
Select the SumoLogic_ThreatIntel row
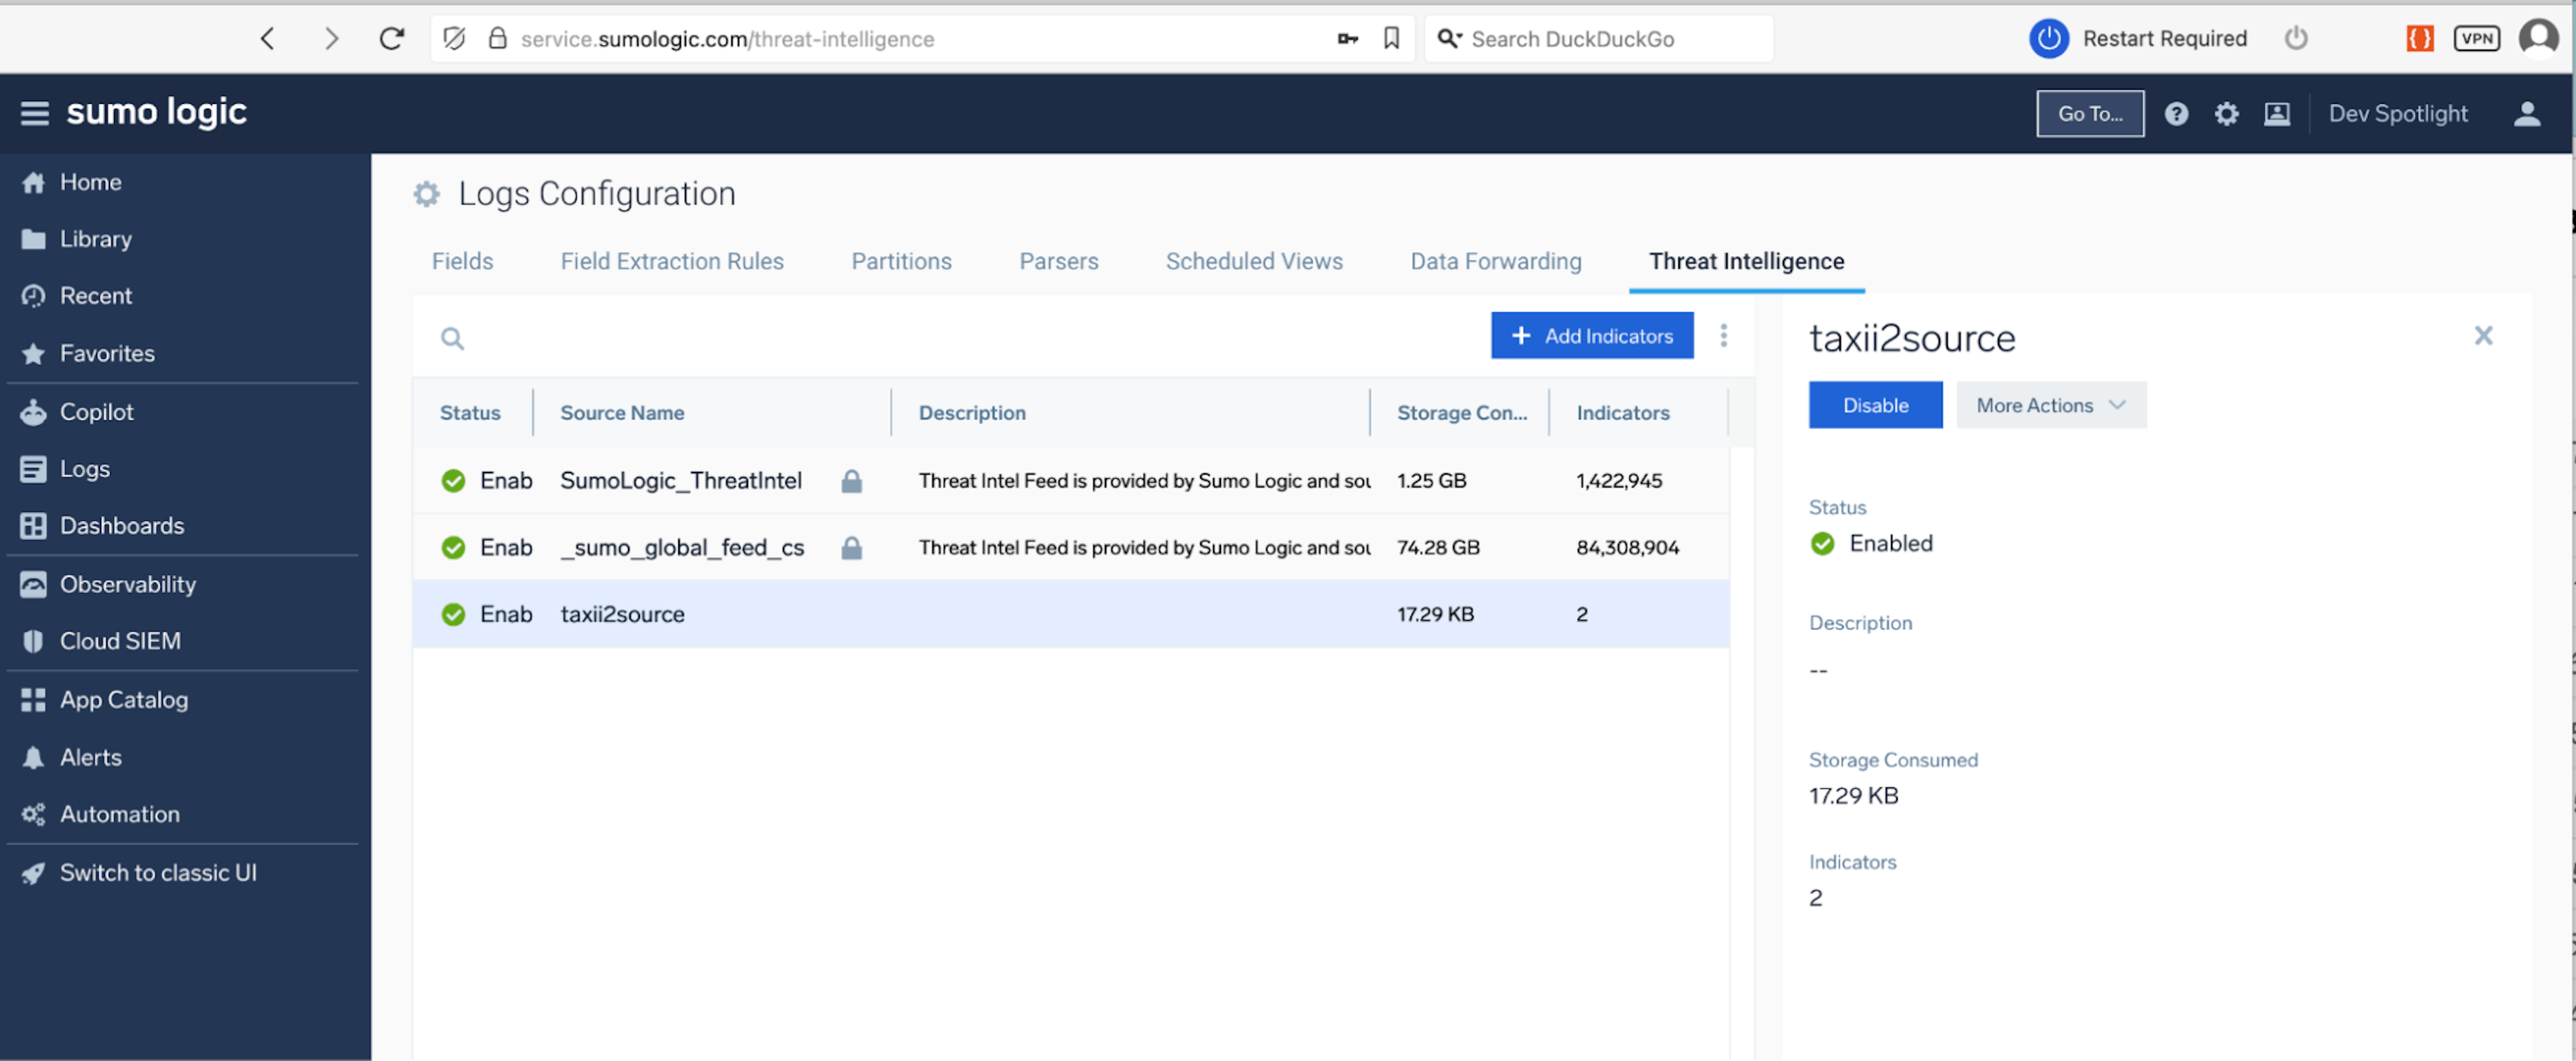point(1070,481)
